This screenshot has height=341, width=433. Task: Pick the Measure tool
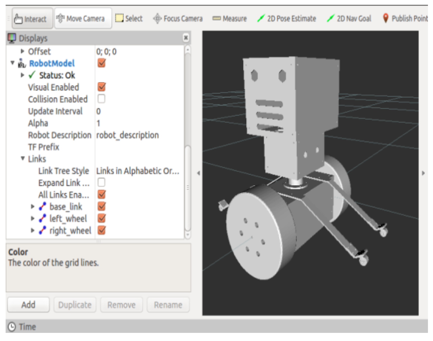(230, 19)
